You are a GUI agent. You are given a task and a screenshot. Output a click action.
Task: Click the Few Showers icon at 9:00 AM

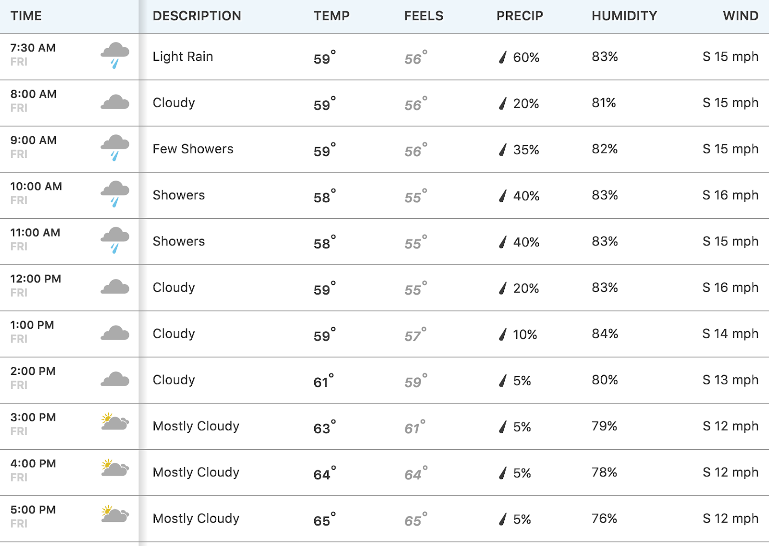[115, 147]
